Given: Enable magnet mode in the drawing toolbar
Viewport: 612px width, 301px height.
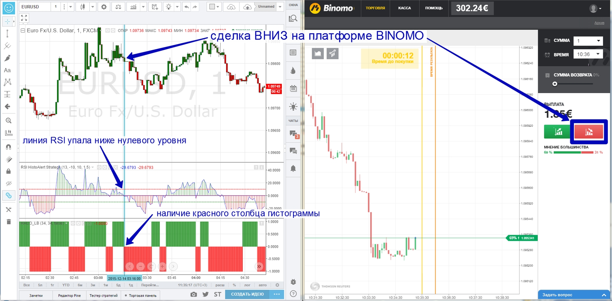Looking at the screenshot, I should pyautogui.click(x=8, y=147).
